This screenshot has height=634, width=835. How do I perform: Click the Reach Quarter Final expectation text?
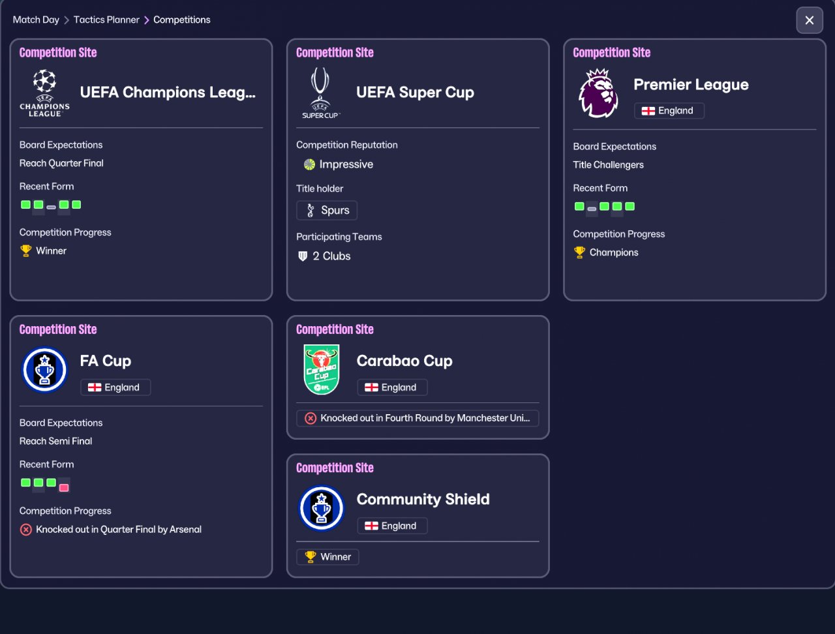tap(61, 163)
